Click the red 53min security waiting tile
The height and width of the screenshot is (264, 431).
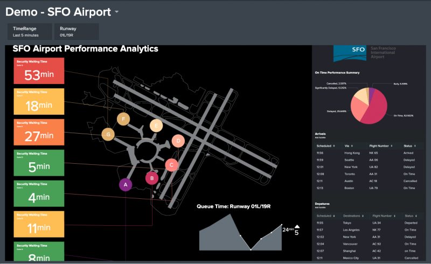pos(39,71)
